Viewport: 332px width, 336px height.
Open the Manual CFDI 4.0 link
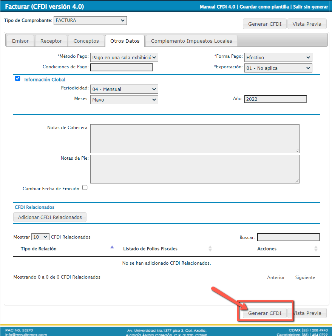click(x=217, y=7)
